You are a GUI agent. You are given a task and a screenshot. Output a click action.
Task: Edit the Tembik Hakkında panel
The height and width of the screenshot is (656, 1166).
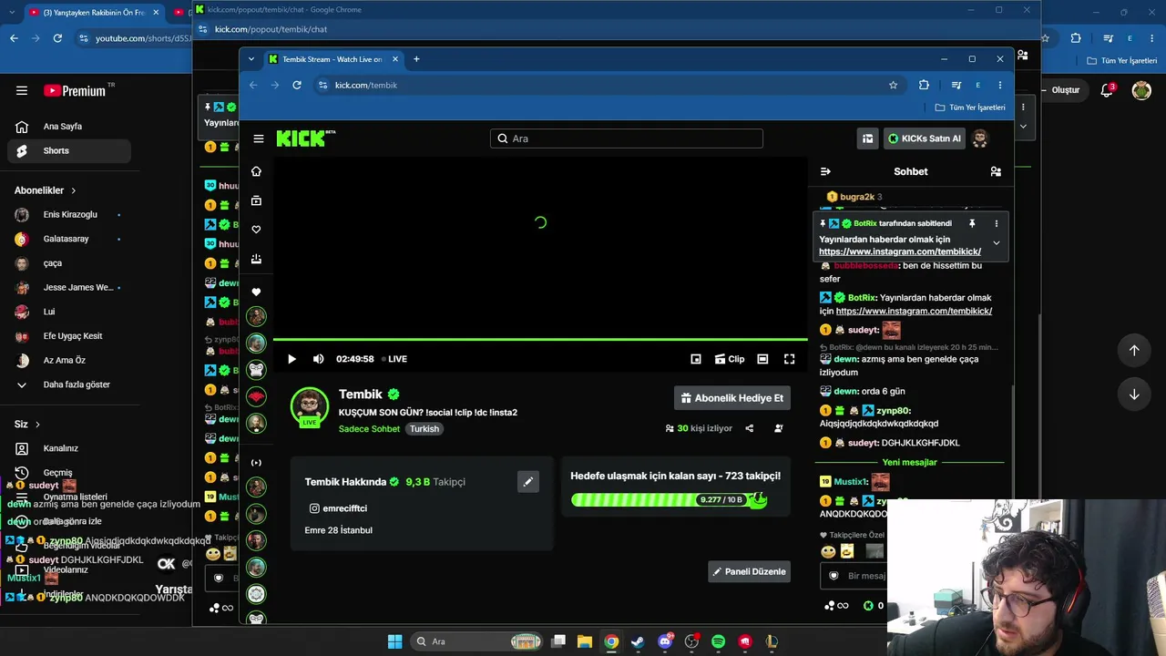[528, 482]
